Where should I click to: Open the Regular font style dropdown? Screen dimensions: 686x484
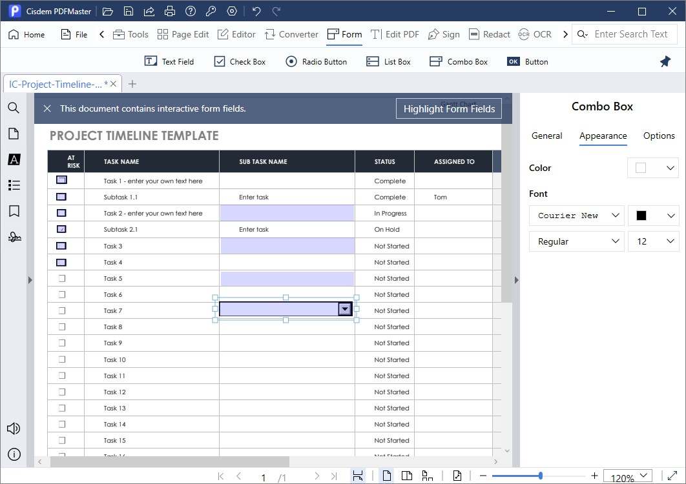pos(577,241)
